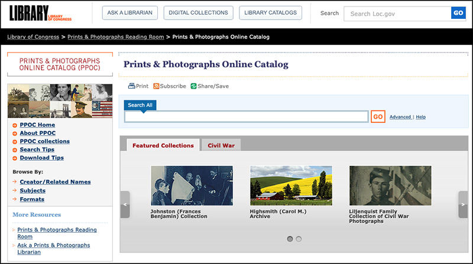Follow Prints & Photographs Reading Room breadcrumb
The height and width of the screenshot is (264, 473).
tap(116, 37)
